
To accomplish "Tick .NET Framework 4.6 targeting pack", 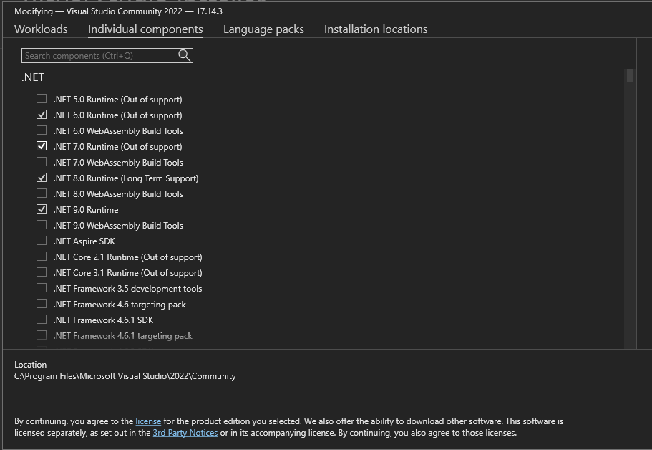I will (x=42, y=304).
